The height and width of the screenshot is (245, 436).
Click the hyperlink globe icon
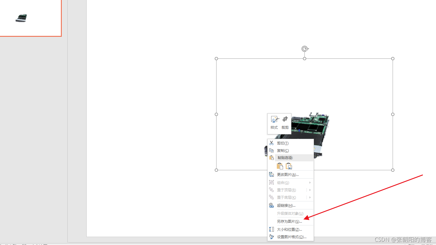click(271, 205)
